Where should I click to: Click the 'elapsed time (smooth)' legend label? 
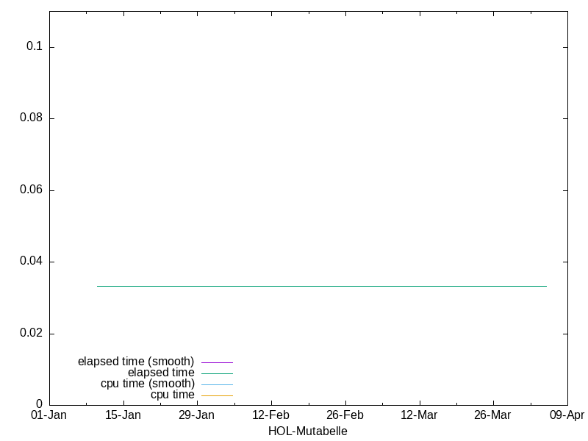click(x=136, y=362)
